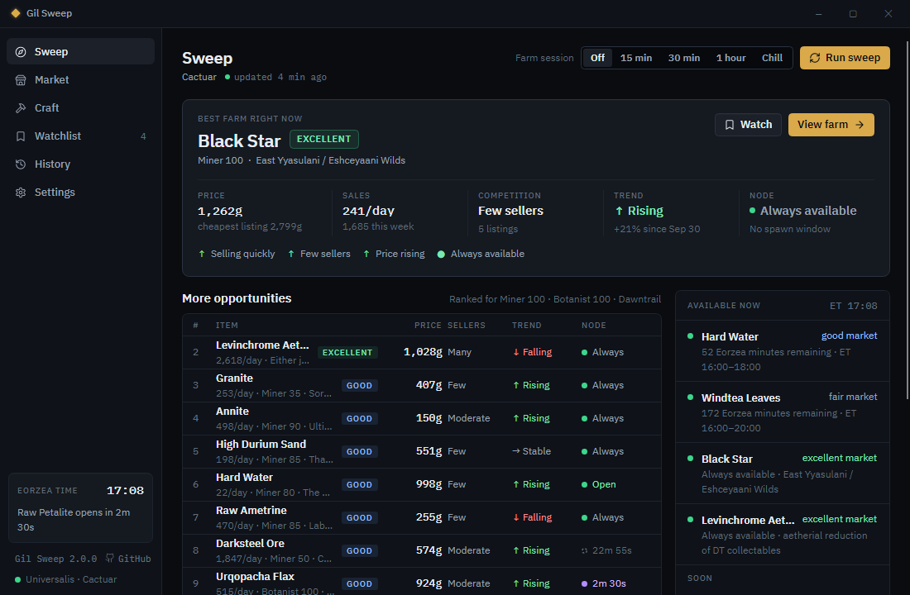Image resolution: width=910 pixels, height=595 pixels.
Task: Open the Craft section
Action: [x=81, y=108]
